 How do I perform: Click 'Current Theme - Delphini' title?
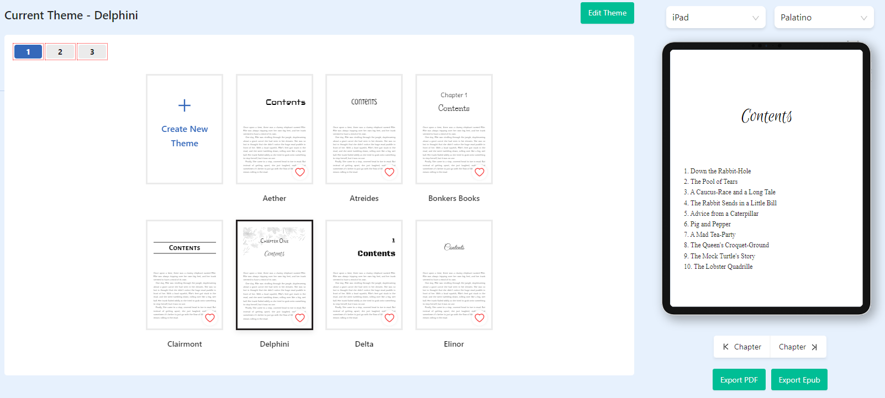[71, 15]
